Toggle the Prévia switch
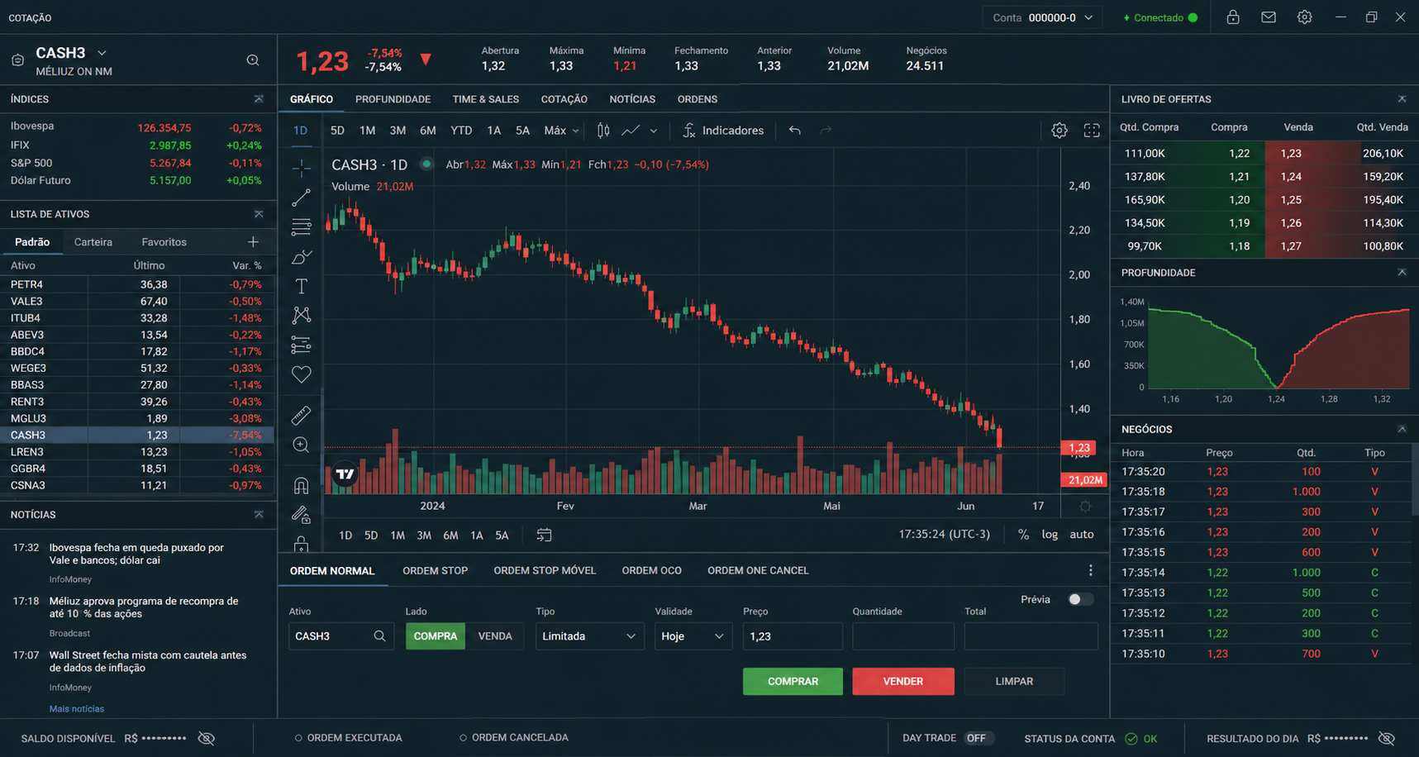This screenshot has height=757, width=1419. point(1080,599)
